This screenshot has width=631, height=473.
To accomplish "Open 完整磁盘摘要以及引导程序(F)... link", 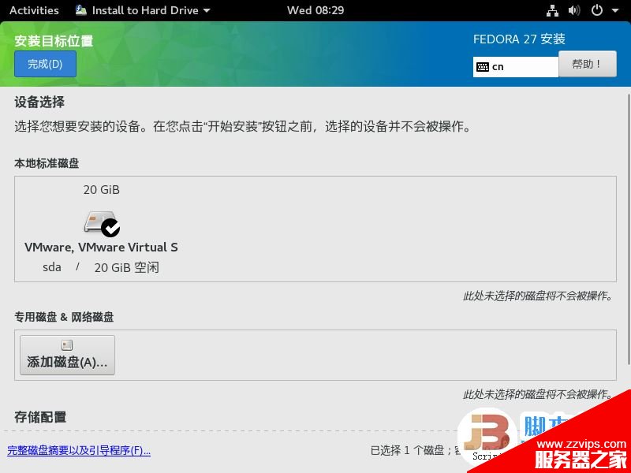I will point(79,450).
